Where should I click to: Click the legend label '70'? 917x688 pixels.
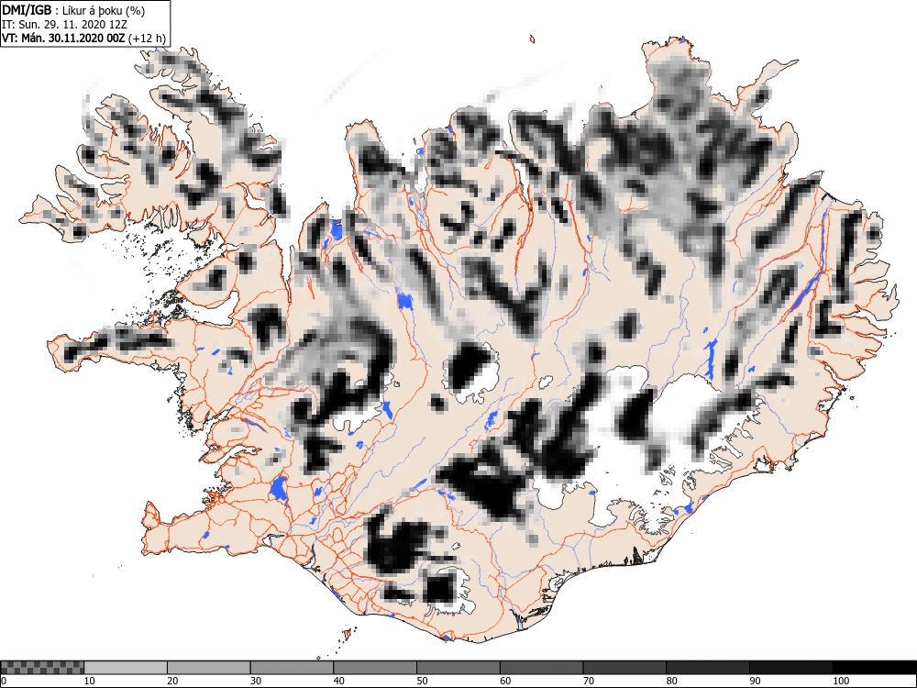(589, 681)
